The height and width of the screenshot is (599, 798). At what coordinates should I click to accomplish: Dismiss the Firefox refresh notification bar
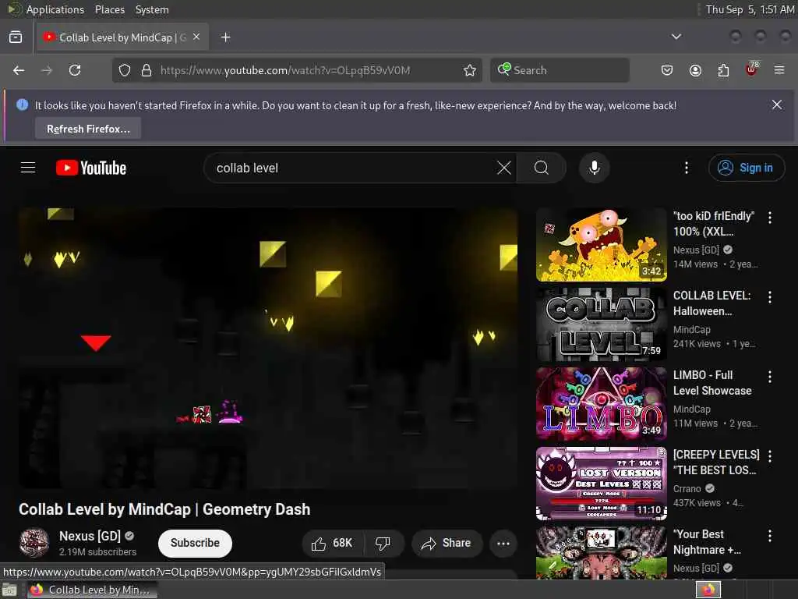point(777,105)
